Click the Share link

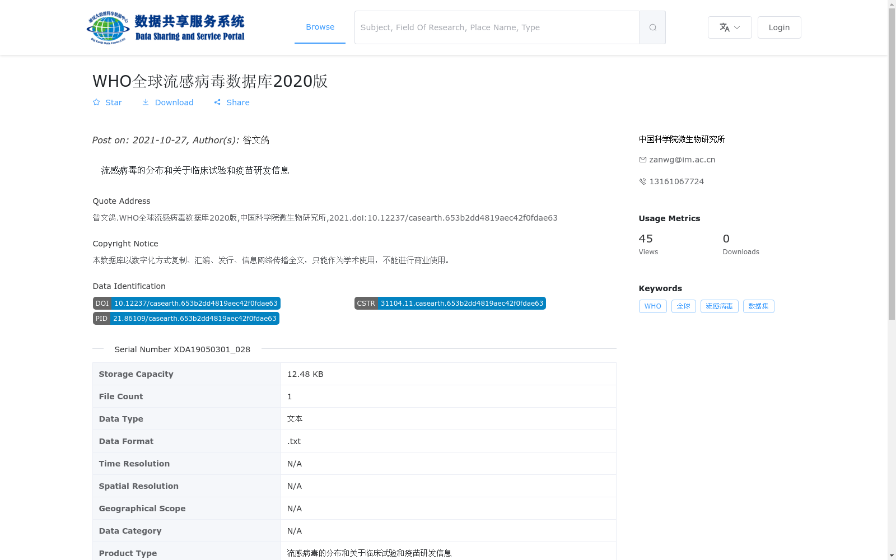tap(232, 102)
